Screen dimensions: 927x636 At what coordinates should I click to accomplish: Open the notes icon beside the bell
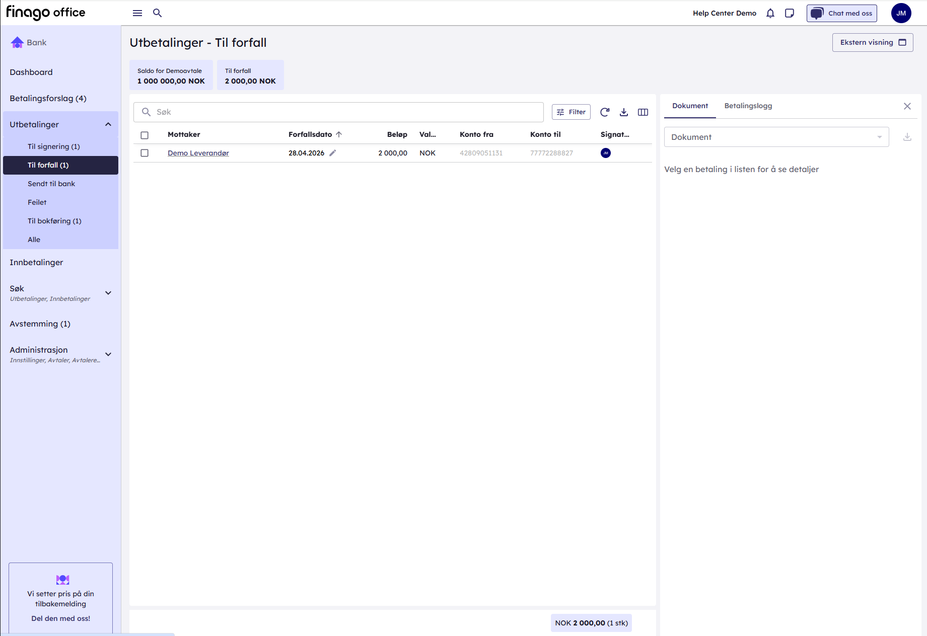coord(790,13)
